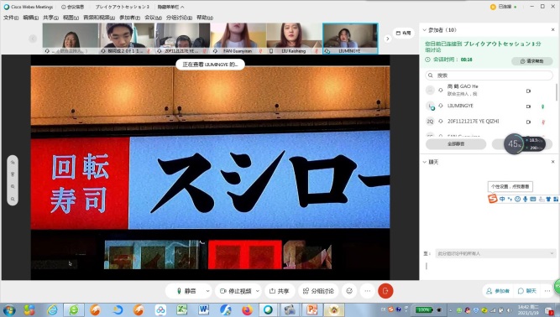Toggle the 停止视频 stop video button
560x317 pixels.
[235, 291]
